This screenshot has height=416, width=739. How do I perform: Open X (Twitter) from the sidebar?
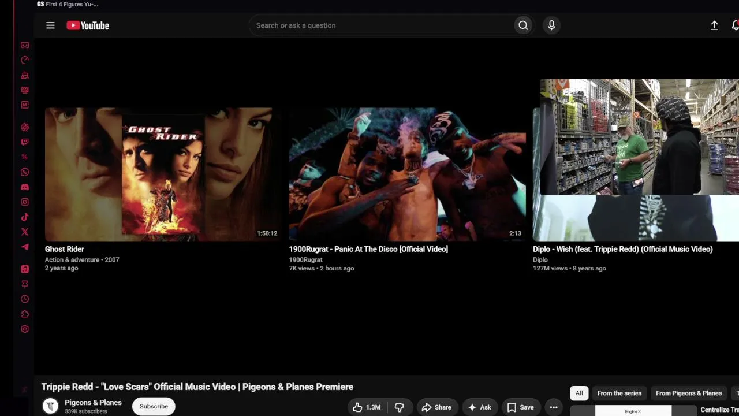tap(25, 232)
